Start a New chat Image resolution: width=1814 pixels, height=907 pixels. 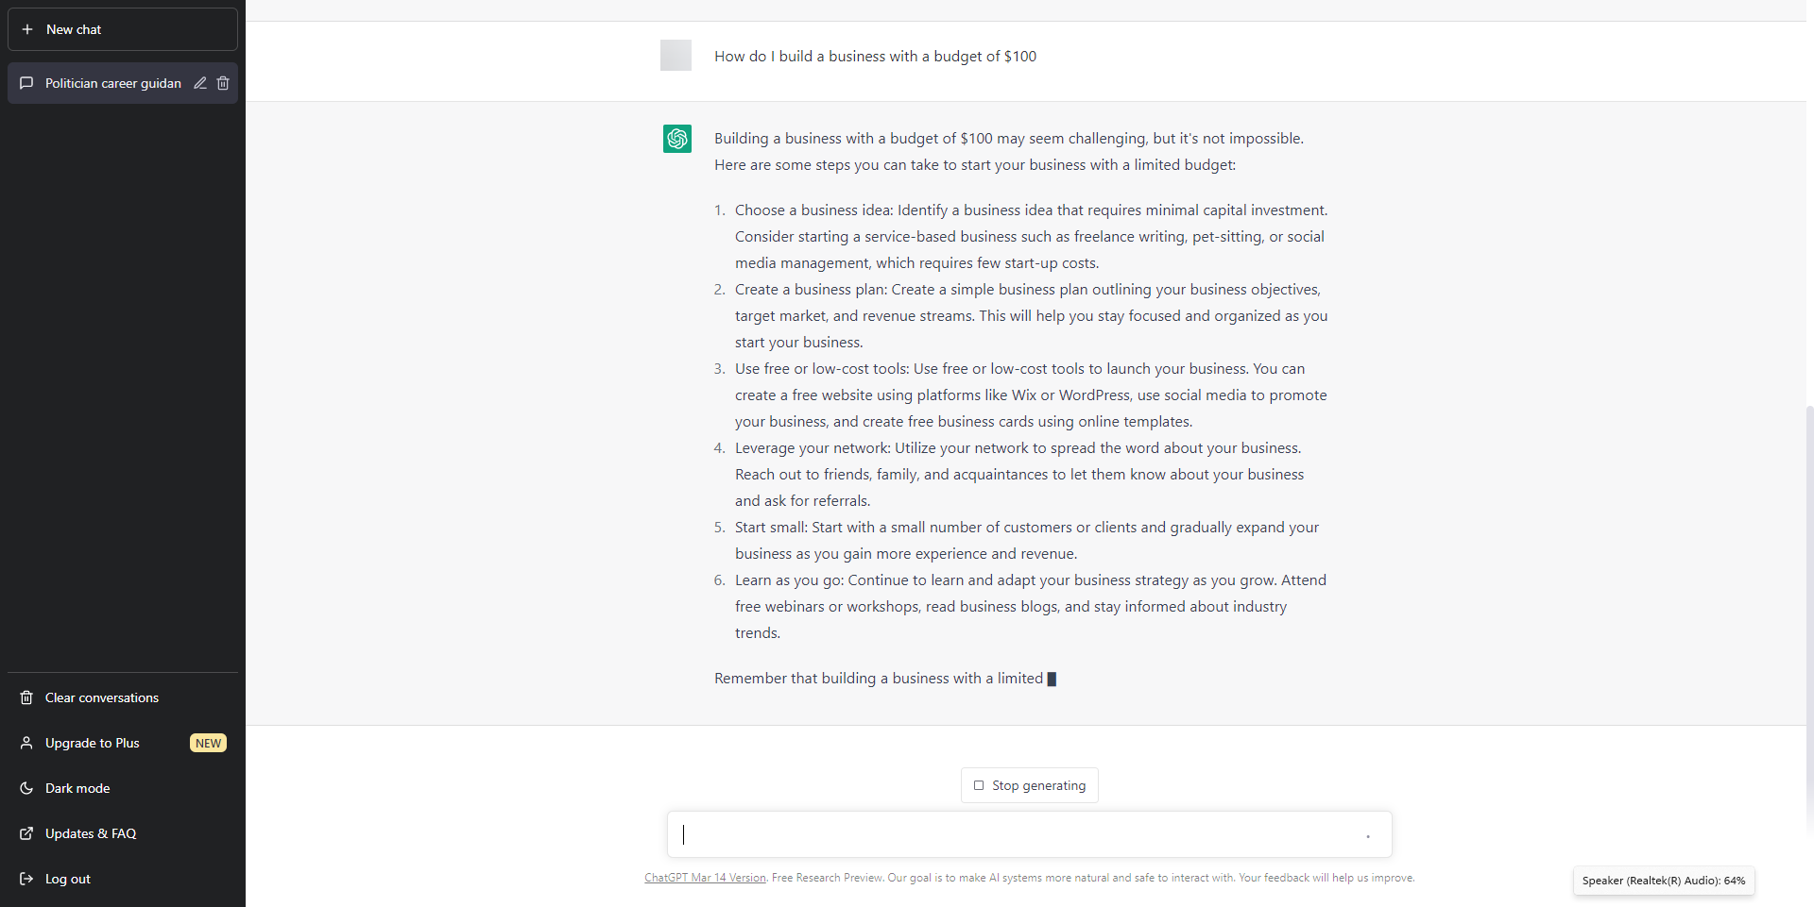tap(123, 30)
